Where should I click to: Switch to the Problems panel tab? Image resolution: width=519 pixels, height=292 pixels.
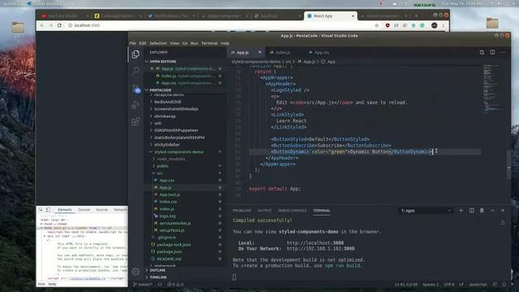(242, 211)
